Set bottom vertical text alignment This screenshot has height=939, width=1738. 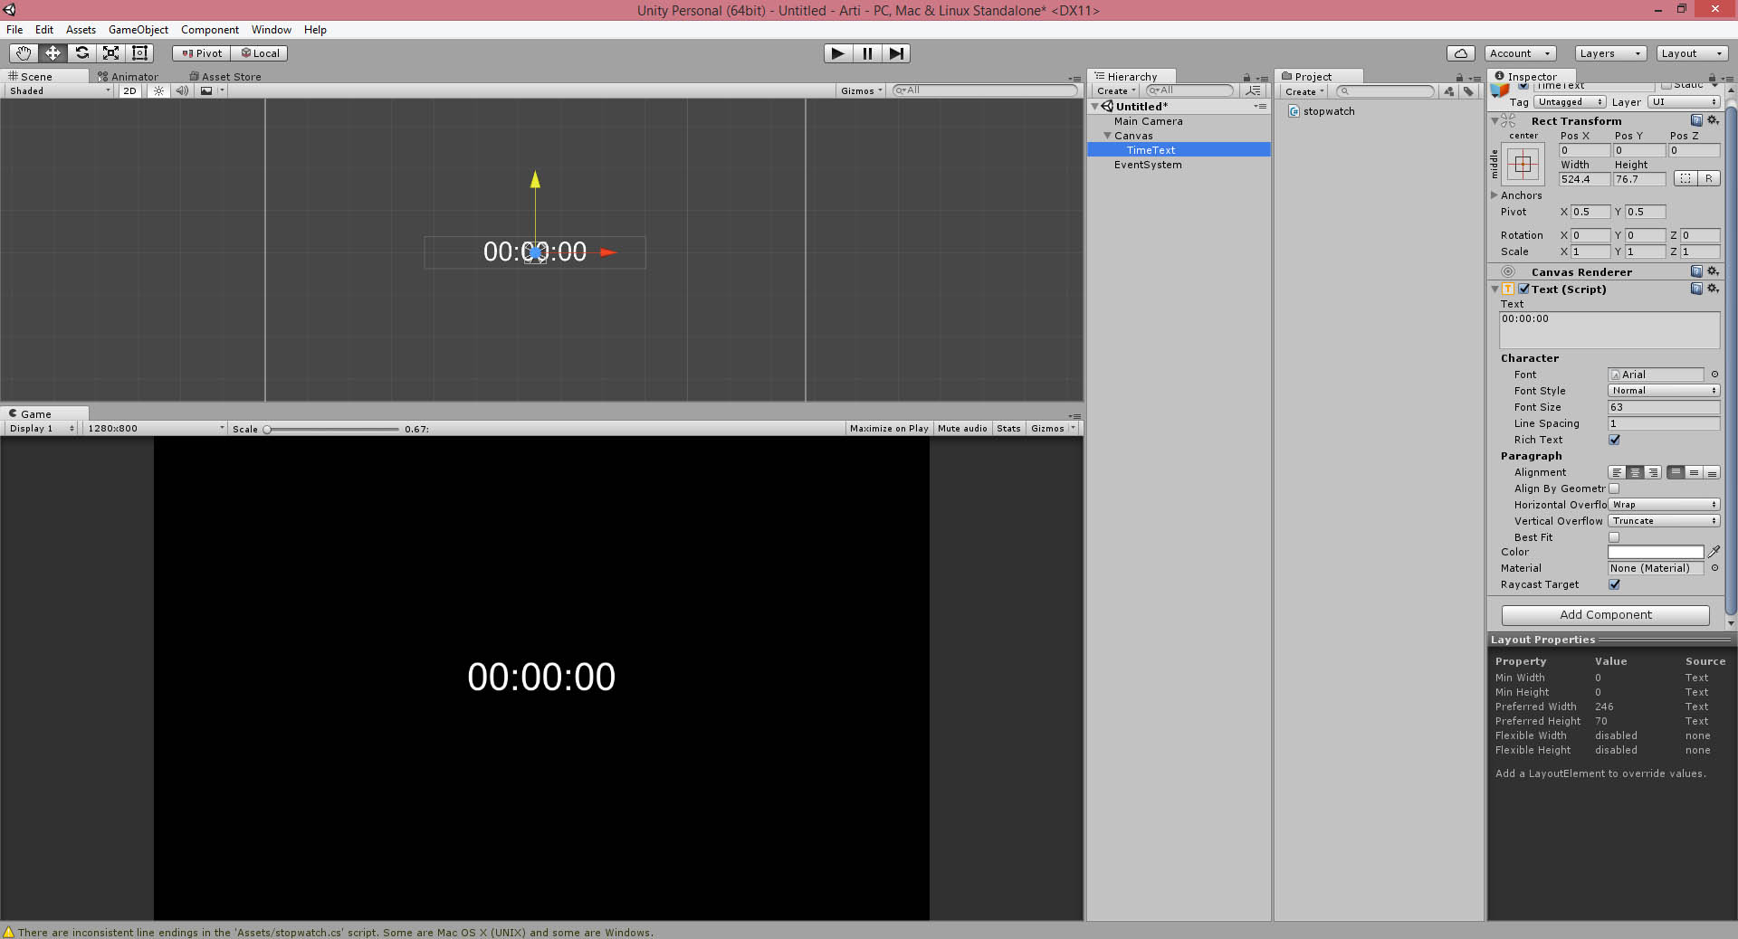coord(1712,472)
